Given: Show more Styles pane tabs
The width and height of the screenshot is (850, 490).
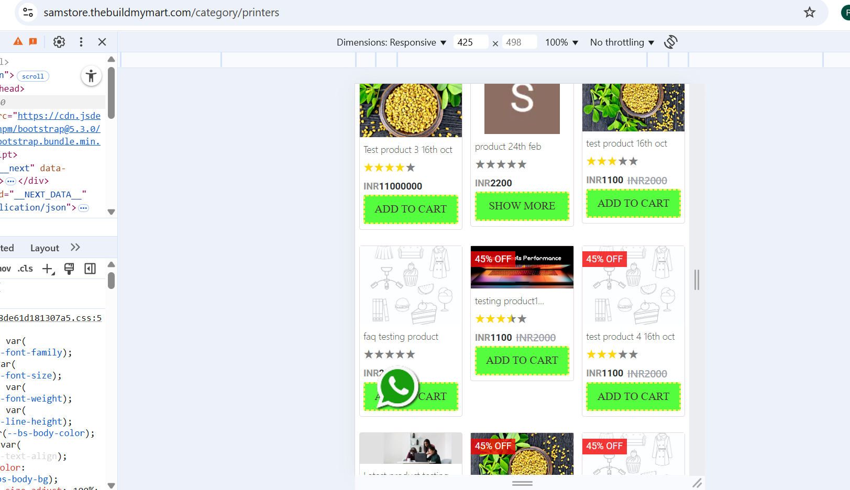Looking at the screenshot, I should coord(75,248).
